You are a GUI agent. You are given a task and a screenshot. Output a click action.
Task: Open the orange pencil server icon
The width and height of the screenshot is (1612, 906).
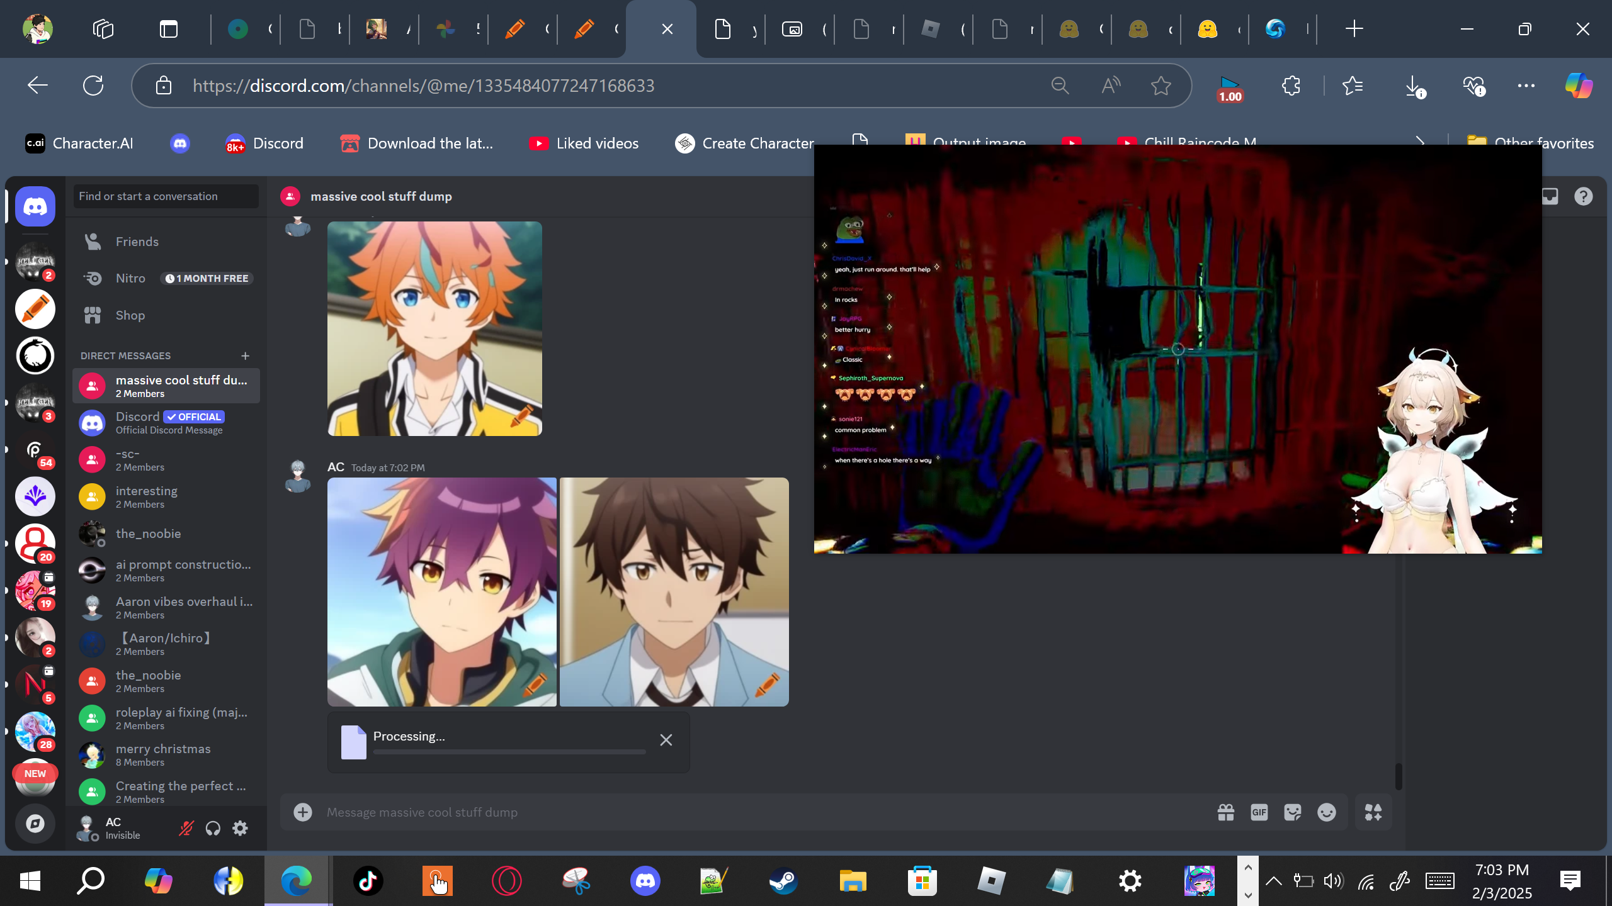click(35, 309)
